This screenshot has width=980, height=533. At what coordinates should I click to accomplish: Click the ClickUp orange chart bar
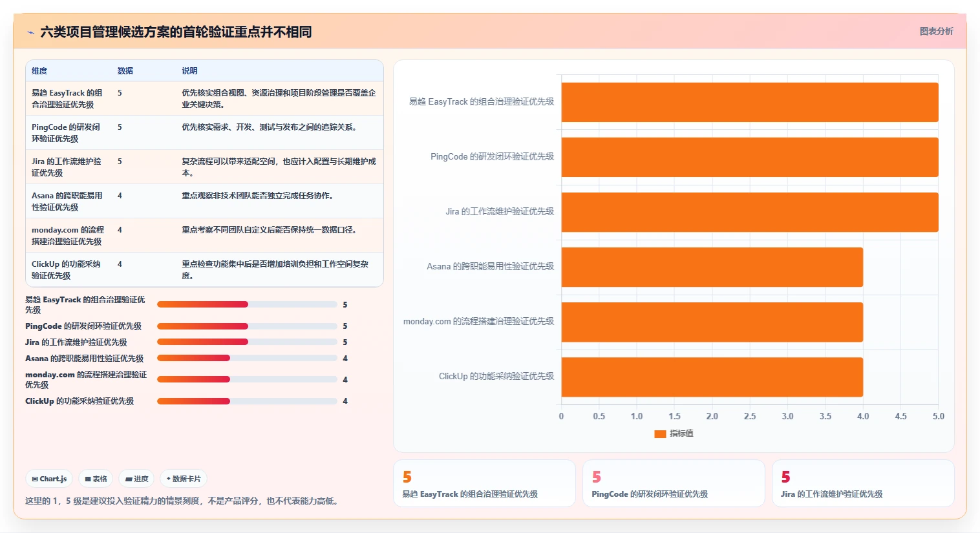(x=712, y=377)
